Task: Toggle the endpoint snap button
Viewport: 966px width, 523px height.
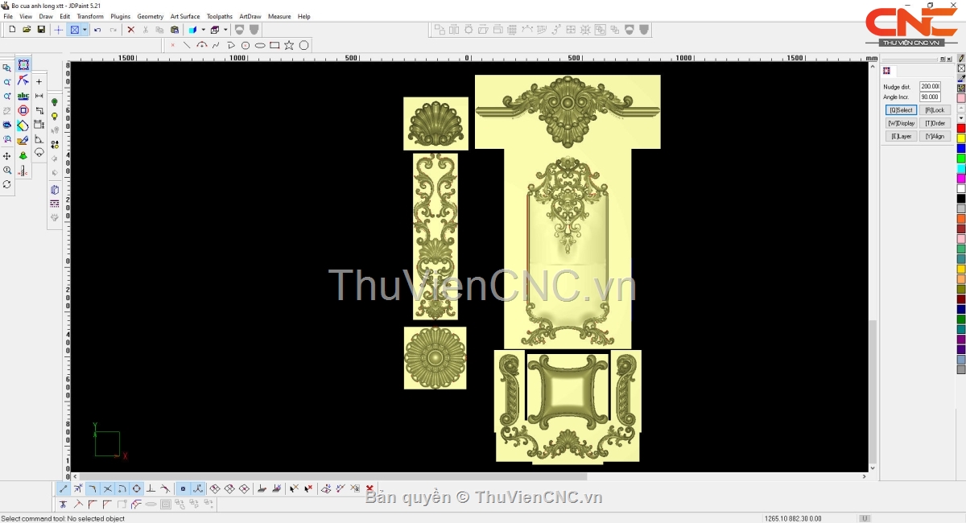Action: click(64, 488)
